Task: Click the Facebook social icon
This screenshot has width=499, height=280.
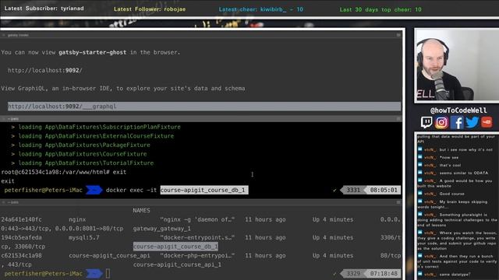Action: tap(457, 122)
